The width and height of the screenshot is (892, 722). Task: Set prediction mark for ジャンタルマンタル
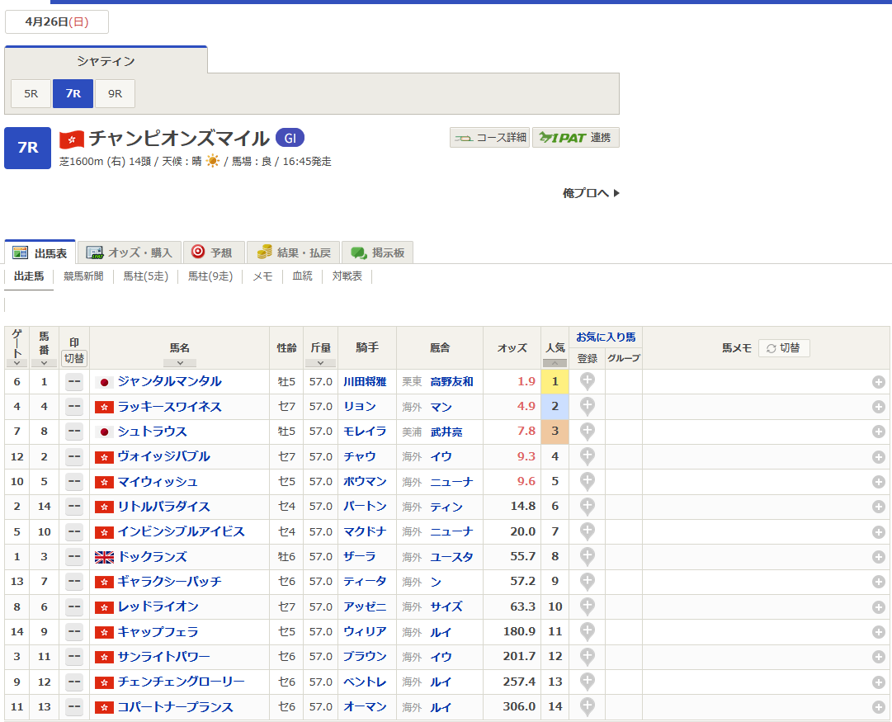click(x=74, y=382)
